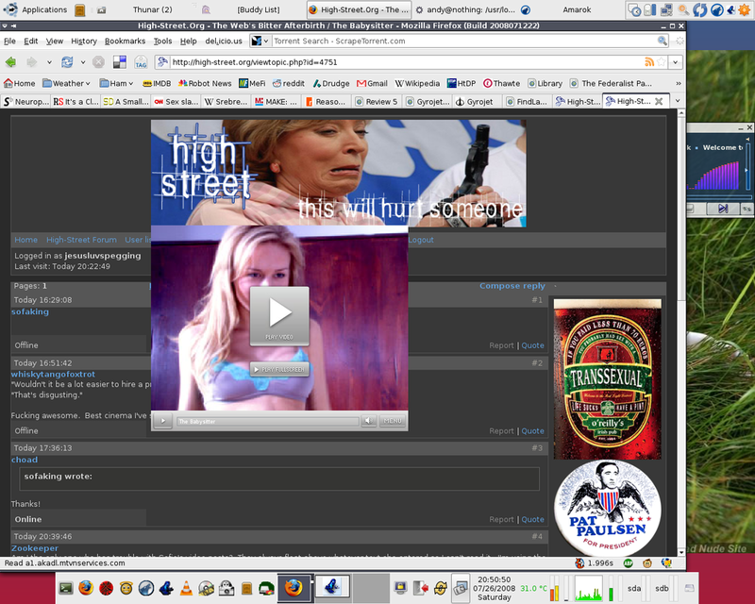
Task: Open the back/forward history dropdown arrow
Action: pos(49,62)
